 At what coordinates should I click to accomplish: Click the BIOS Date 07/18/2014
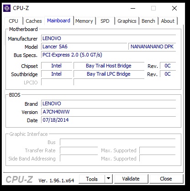(108, 120)
